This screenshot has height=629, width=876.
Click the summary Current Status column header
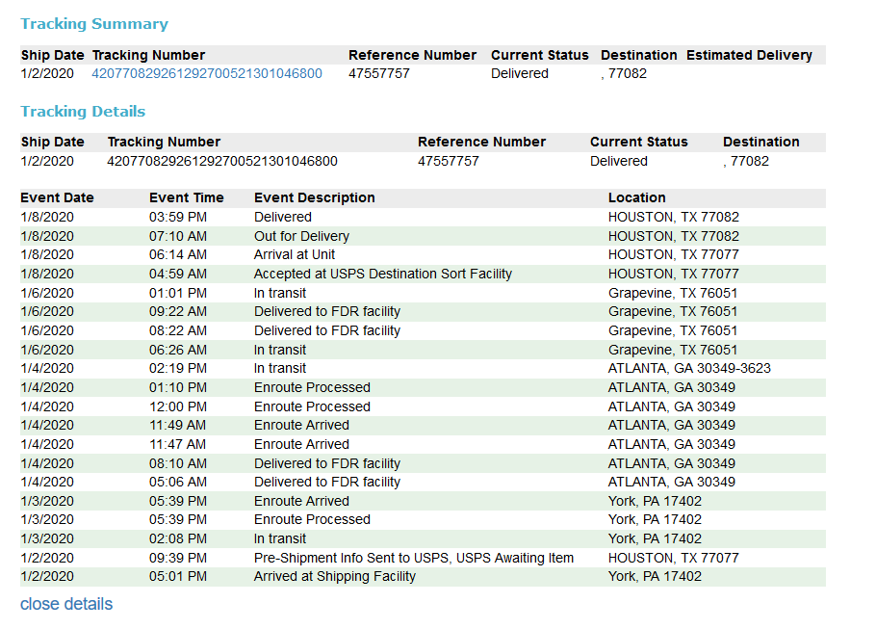point(540,55)
